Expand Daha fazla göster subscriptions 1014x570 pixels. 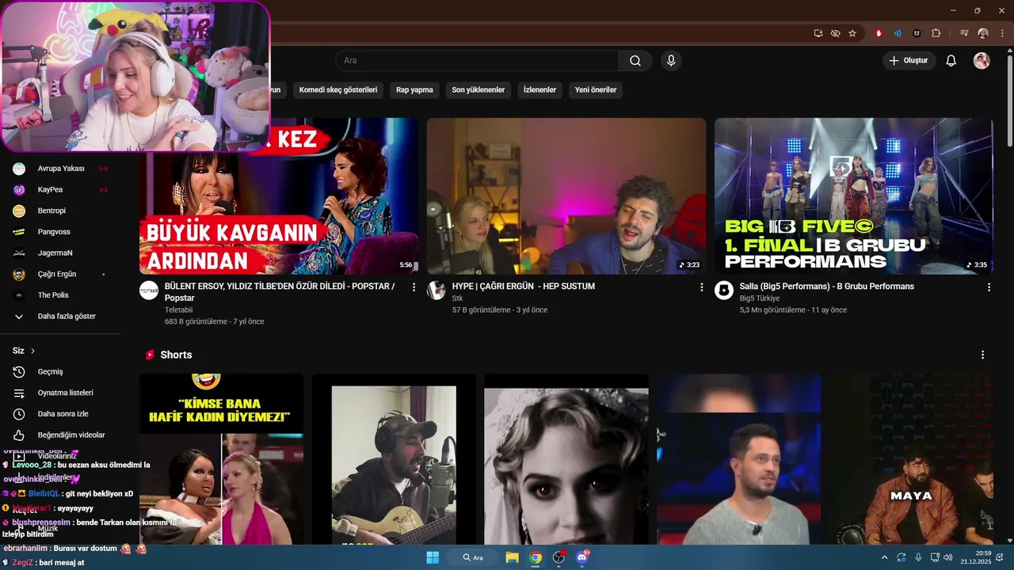[x=61, y=317]
